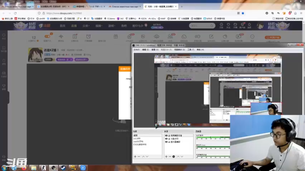This screenshot has height=171, width=305.
Task: Open the Windows Start button
Action: 4,168
